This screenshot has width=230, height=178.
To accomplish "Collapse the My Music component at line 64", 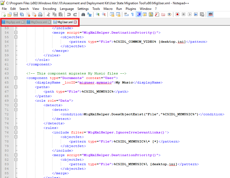I will point(16,78).
